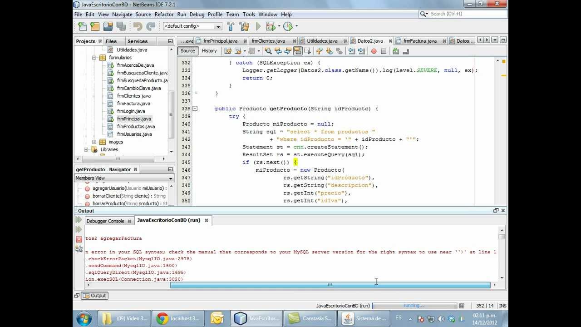
Task: Open the Debug menu
Action: (197, 15)
